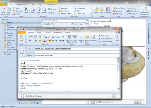Image resolution: width=151 pixels, height=108 pixels.
Task: Open the font size dropdown showing 11
Action: pyautogui.click(x=44, y=37)
